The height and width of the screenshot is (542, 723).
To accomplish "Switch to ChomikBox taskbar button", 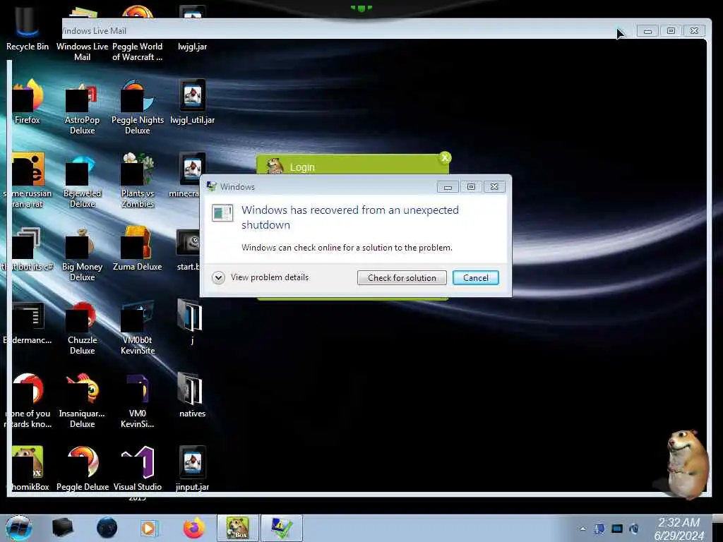I will tap(238, 528).
